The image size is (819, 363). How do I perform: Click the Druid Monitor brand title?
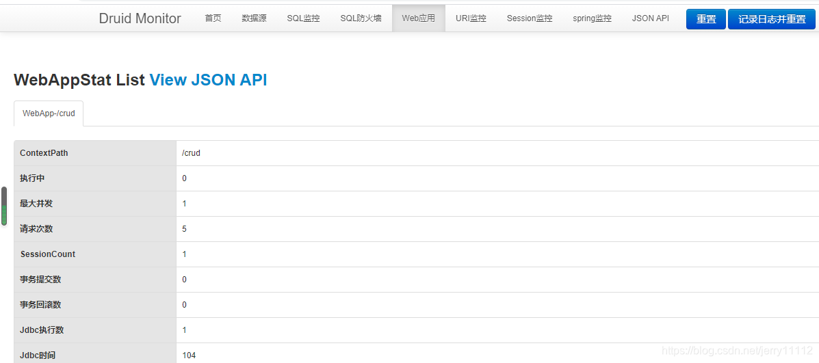coord(140,18)
